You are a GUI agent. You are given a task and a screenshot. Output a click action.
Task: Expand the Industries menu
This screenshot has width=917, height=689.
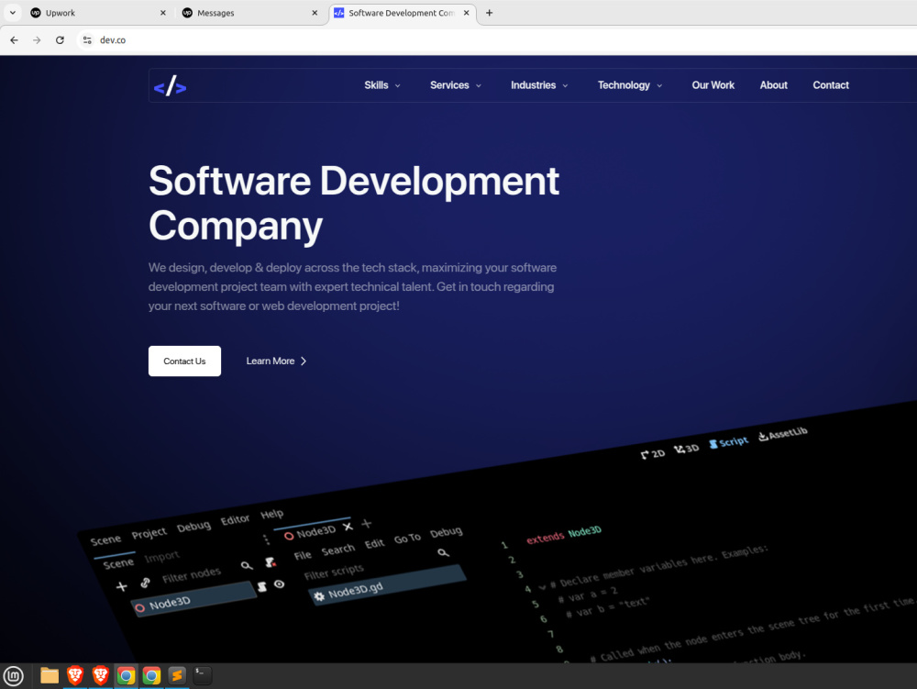tap(539, 85)
